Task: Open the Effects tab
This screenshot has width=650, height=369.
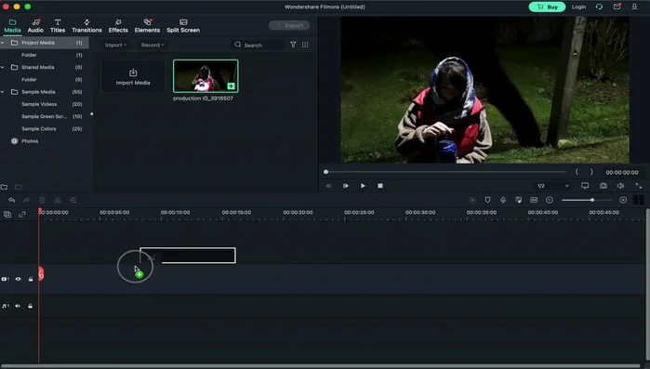Action: [118, 26]
